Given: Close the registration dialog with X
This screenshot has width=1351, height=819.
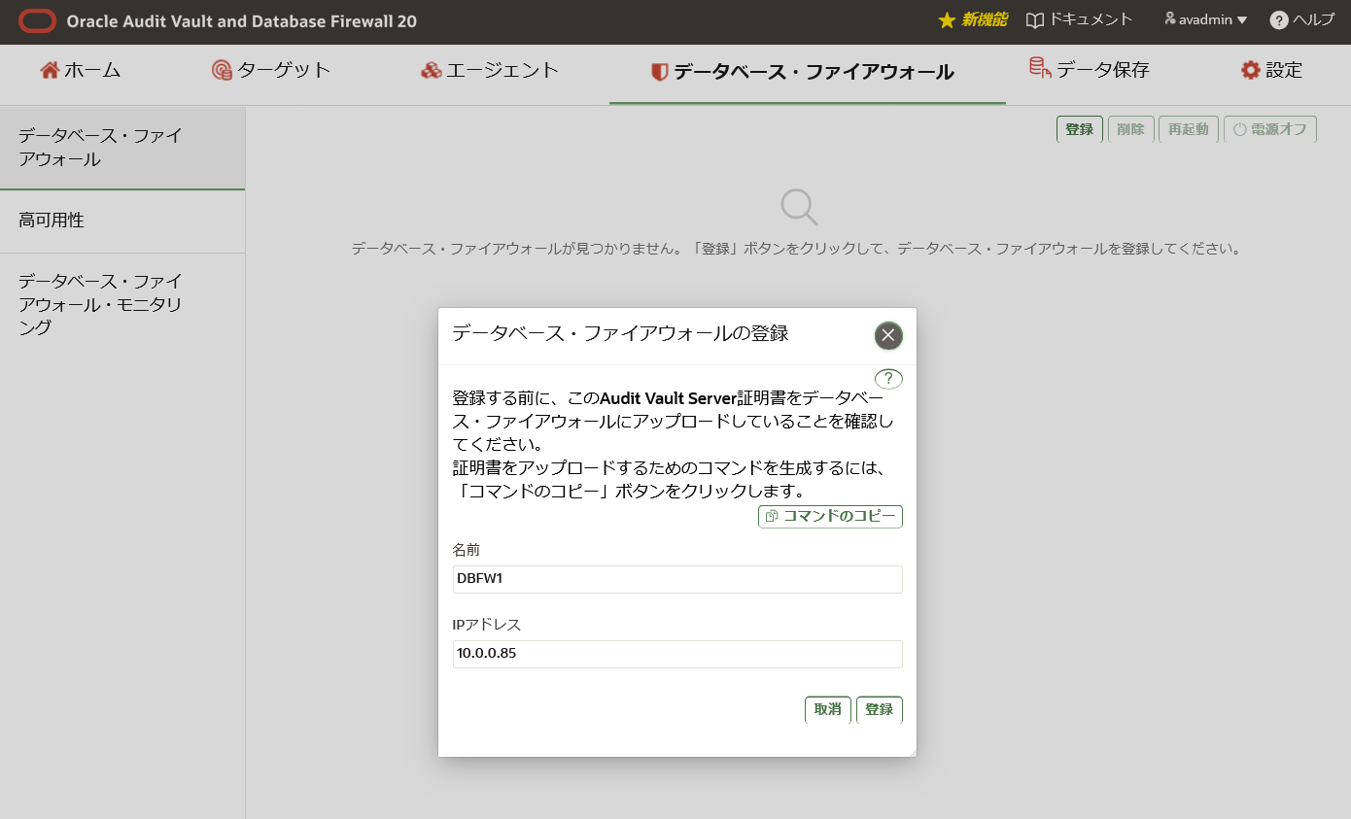Looking at the screenshot, I should coord(888,336).
